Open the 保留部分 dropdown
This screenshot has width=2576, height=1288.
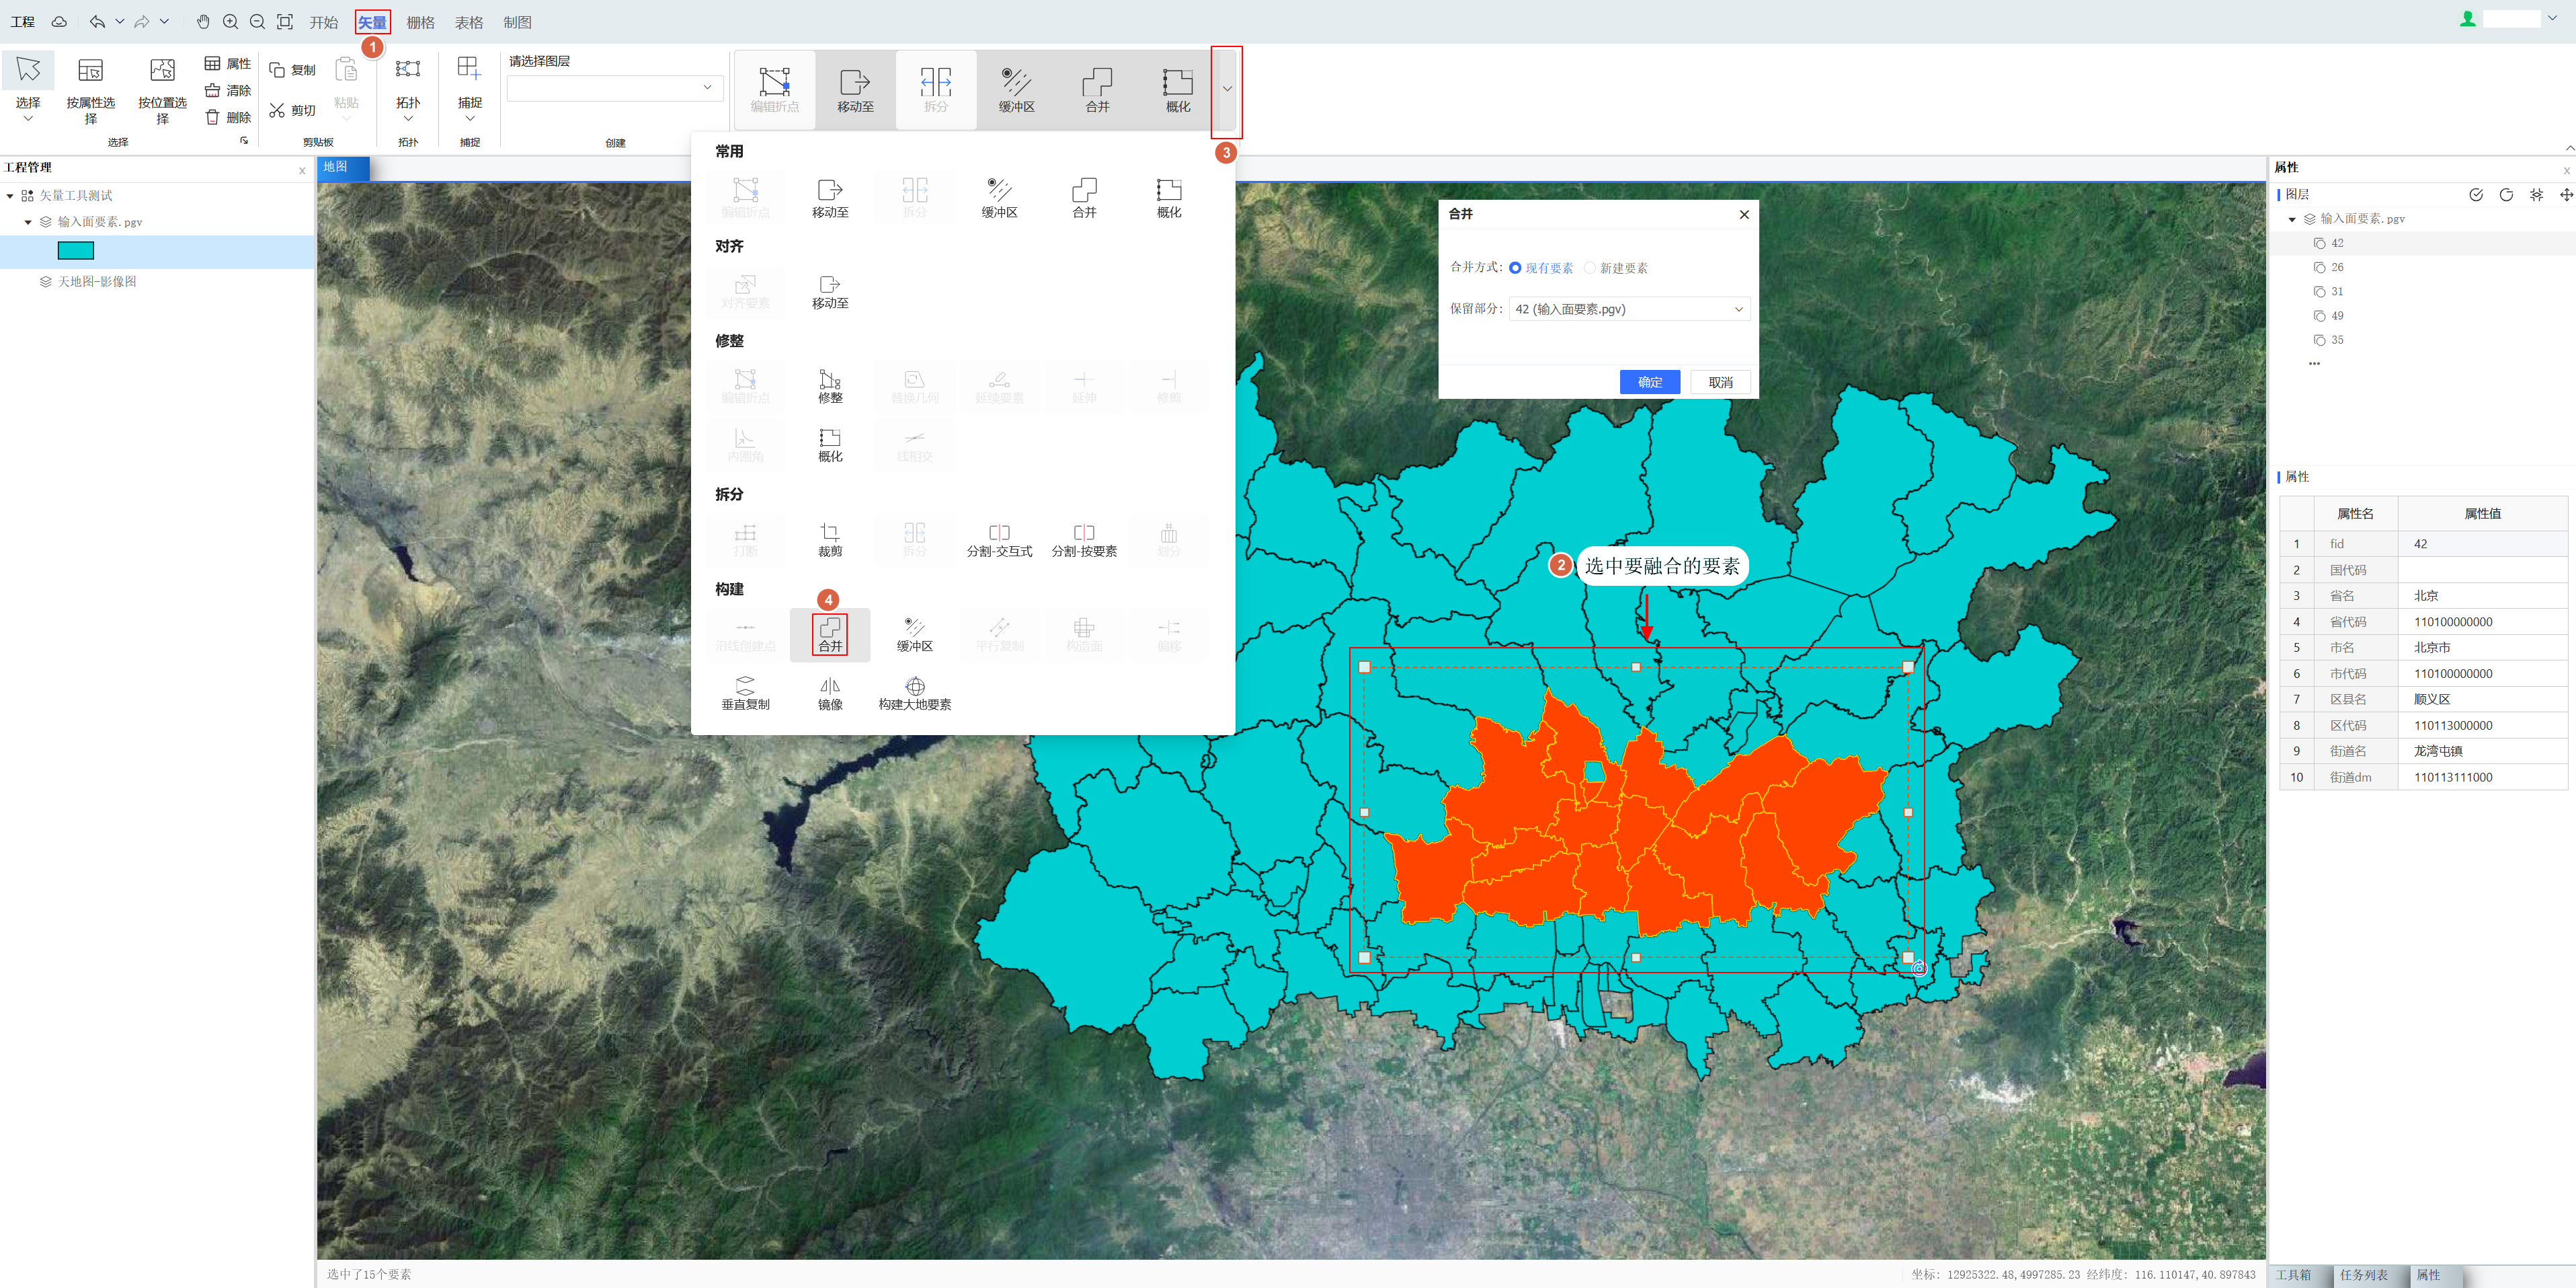tap(1629, 309)
